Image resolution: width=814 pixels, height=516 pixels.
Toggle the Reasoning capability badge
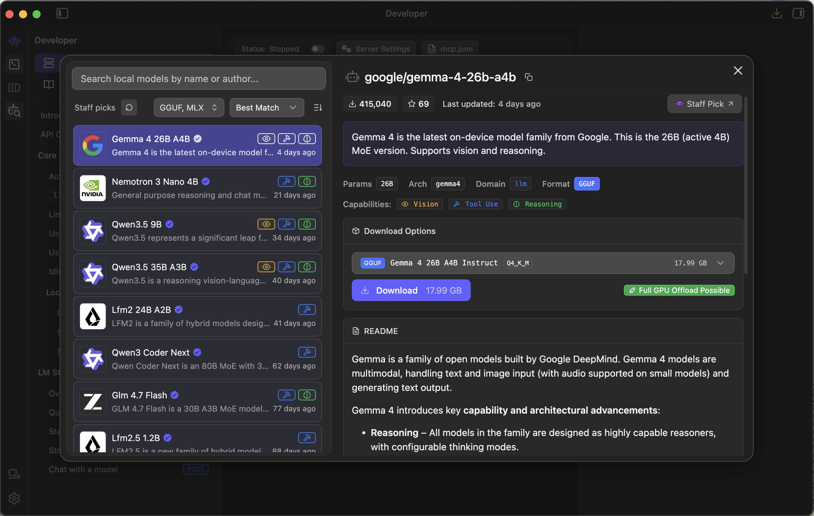[x=537, y=204]
